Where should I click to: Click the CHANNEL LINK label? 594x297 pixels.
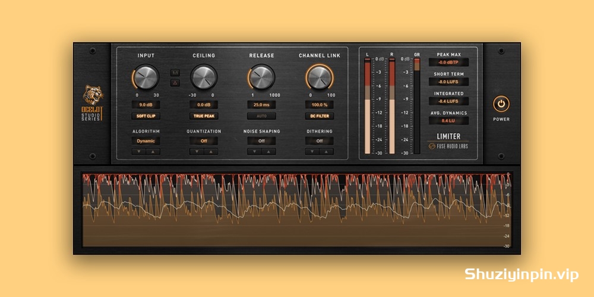tap(320, 56)
